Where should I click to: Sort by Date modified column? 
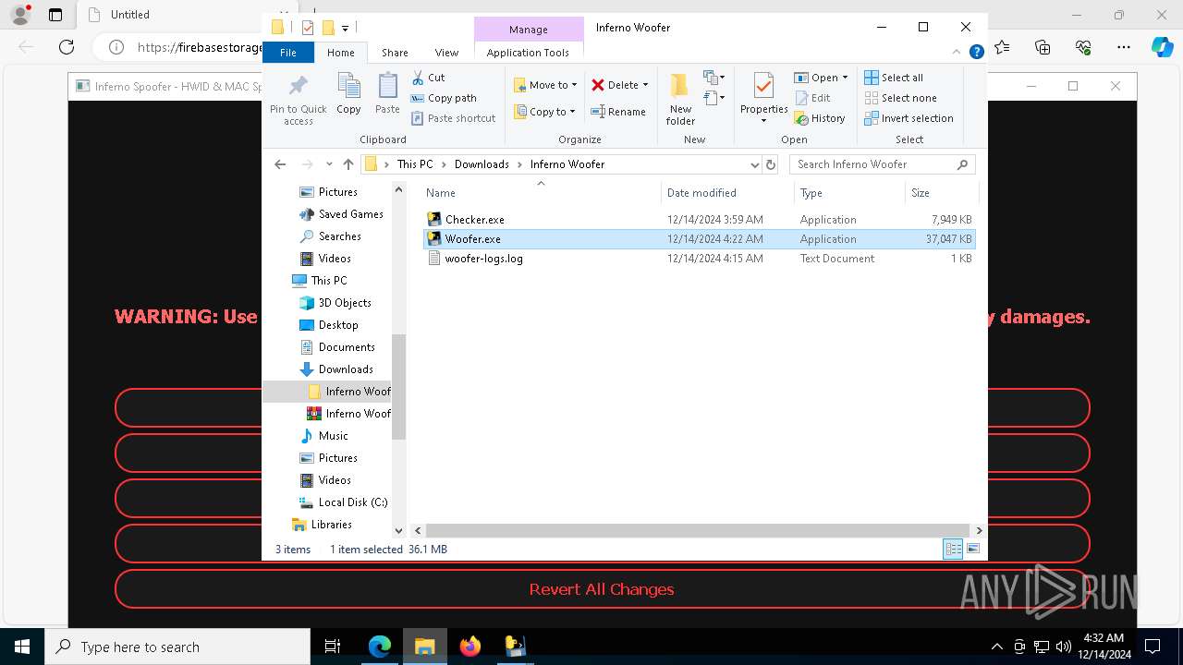coord(728,193)
